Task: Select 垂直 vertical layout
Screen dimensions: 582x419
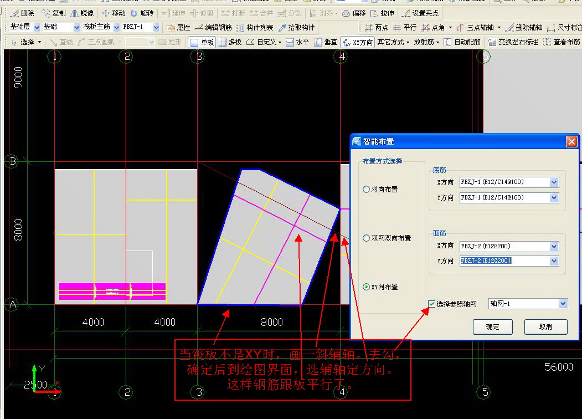Action: click(326, 42)
